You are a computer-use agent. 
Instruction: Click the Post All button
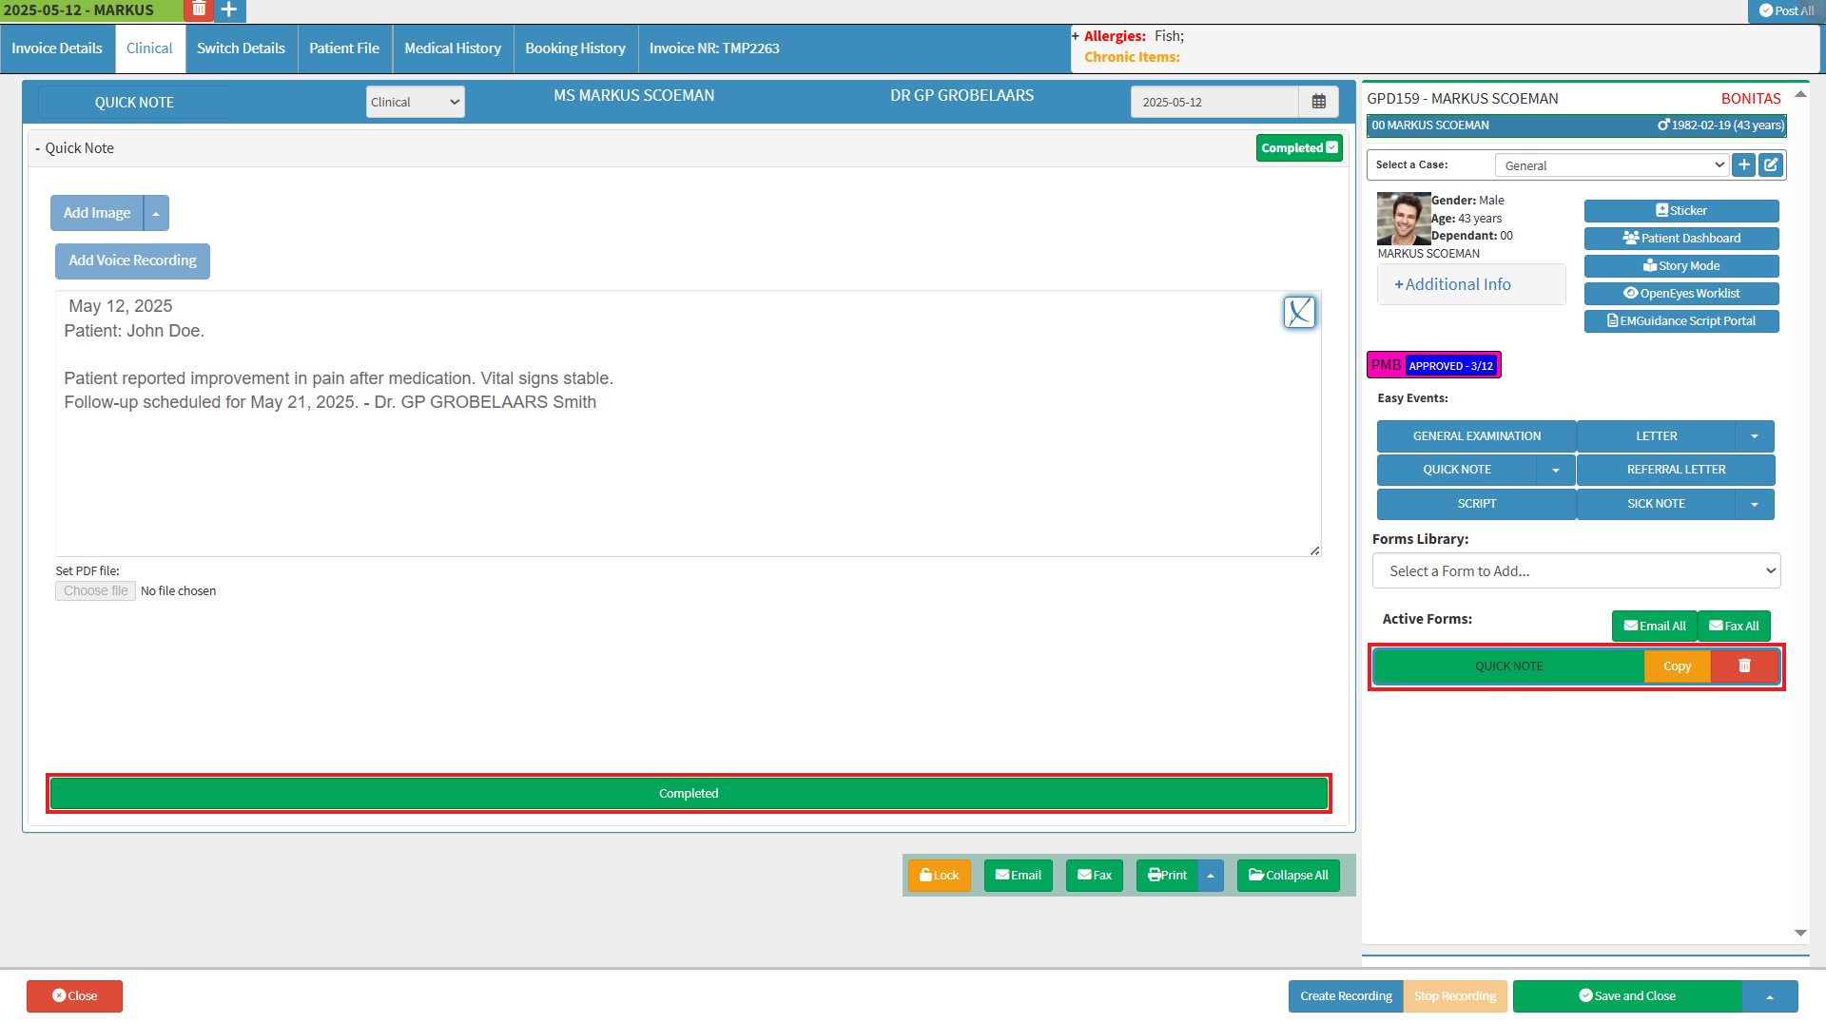1786,10
